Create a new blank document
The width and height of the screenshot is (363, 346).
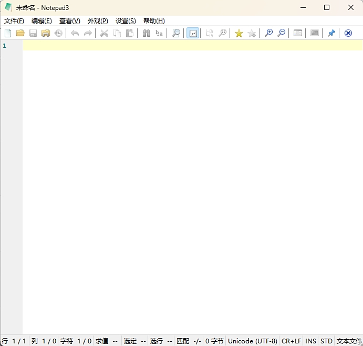[x=8, y=33]
